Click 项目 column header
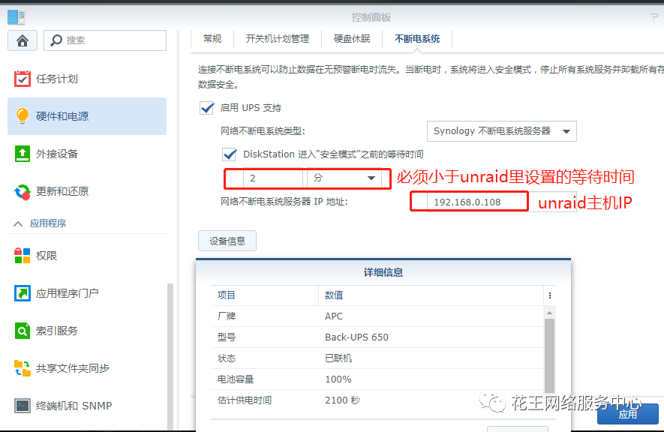This screenshot has height=432, width=664. pos(264,295)
